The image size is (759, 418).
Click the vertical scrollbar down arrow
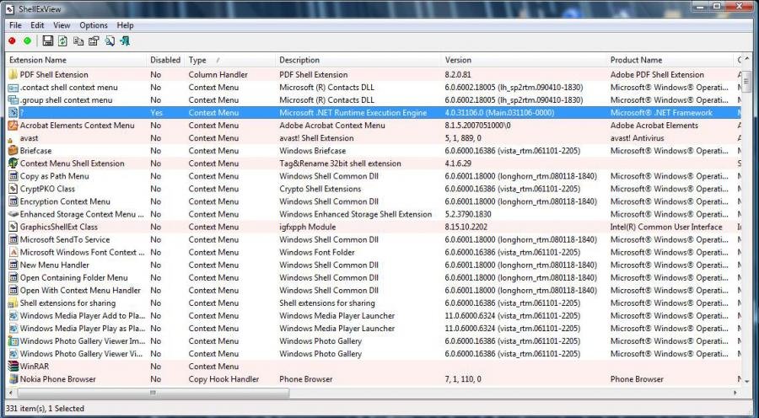746,381
